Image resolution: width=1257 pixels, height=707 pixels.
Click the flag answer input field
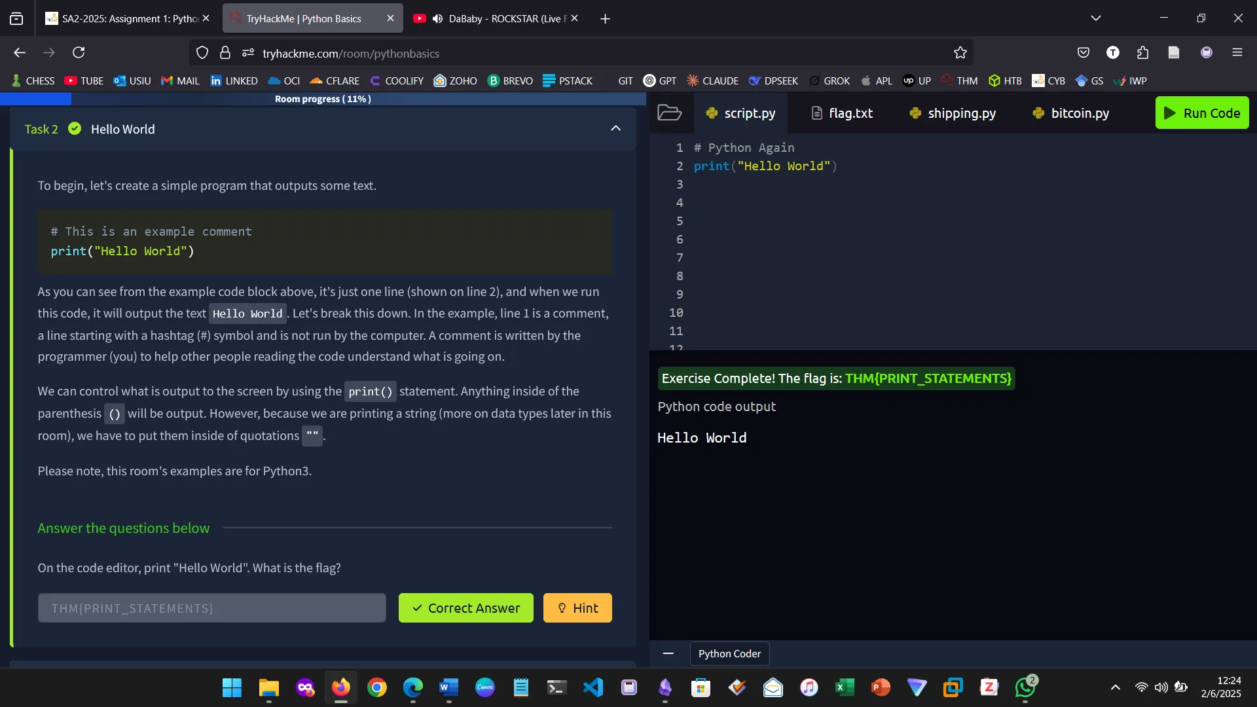[x=211, y=608]
